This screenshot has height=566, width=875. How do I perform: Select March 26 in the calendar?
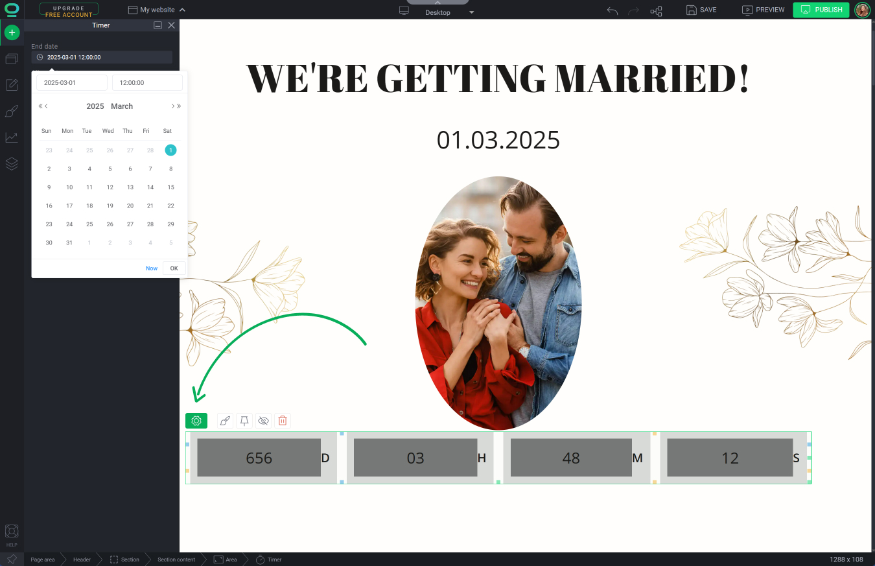(x=110, y=224)
